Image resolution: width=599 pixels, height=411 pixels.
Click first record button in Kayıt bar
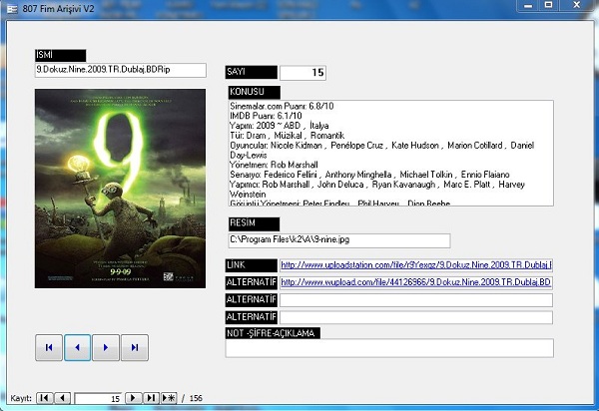44,398
